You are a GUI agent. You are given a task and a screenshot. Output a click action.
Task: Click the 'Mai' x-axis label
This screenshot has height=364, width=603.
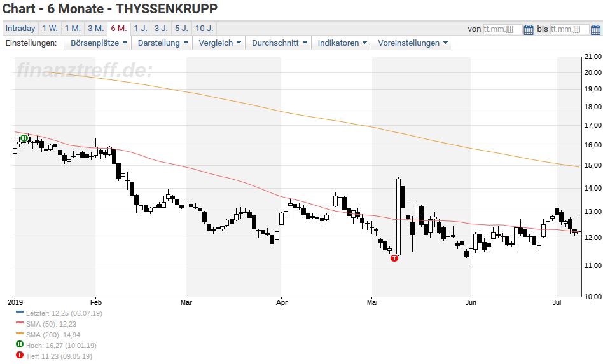pos(372,302)
